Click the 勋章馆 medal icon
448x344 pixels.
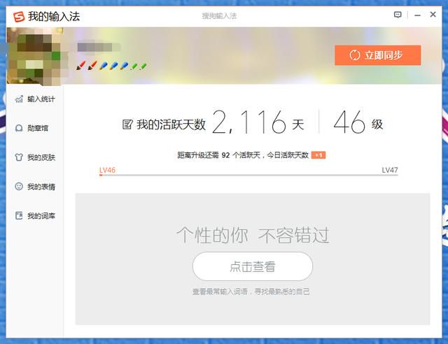point(19,128)
